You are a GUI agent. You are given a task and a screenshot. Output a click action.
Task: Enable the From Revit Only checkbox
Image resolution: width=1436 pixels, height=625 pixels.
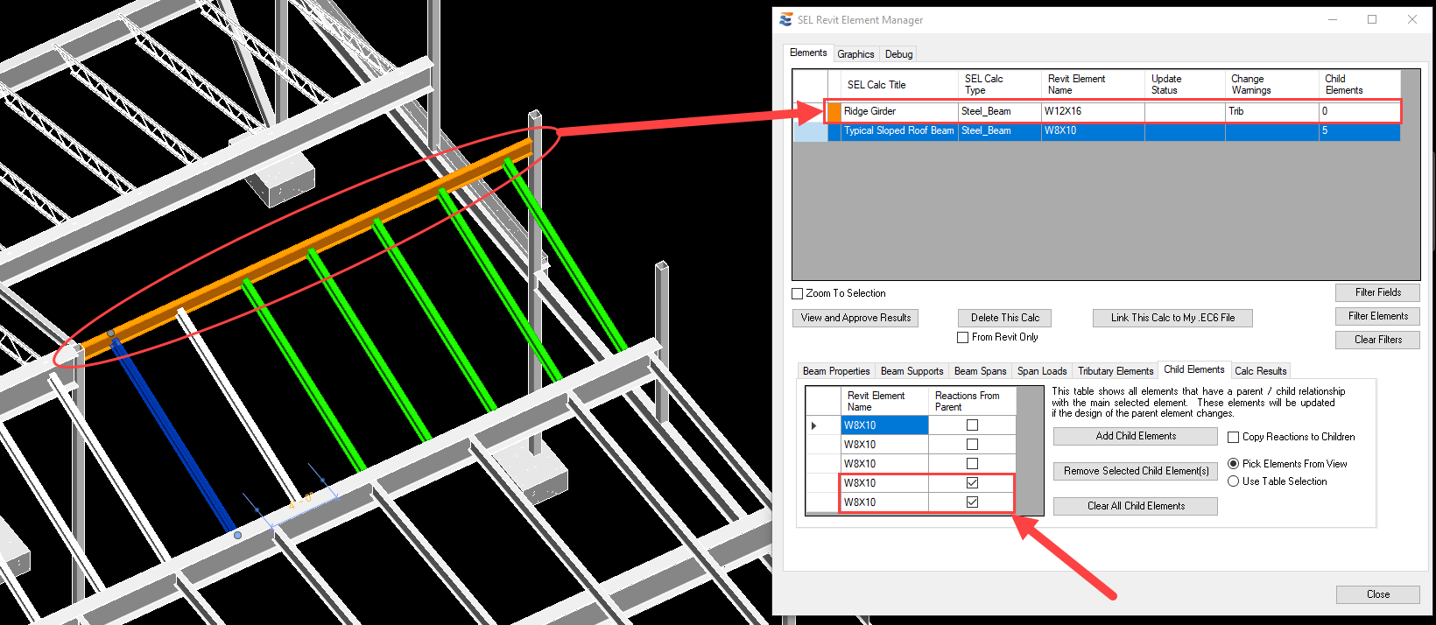(x=962, y=337)
